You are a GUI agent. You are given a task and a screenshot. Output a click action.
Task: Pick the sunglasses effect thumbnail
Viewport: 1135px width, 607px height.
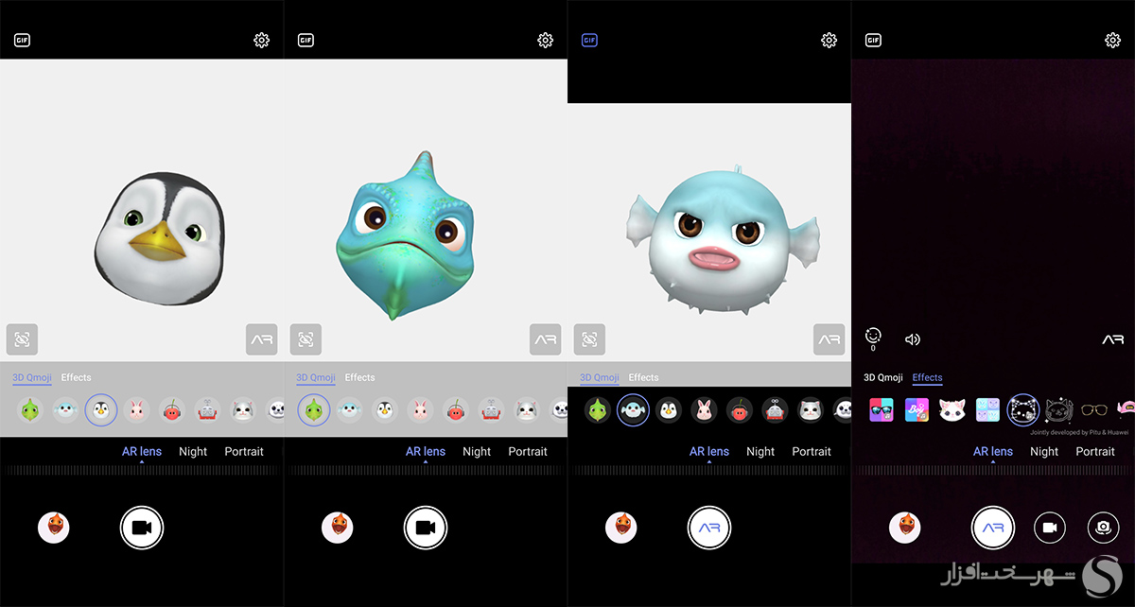(x=881, y=410)
